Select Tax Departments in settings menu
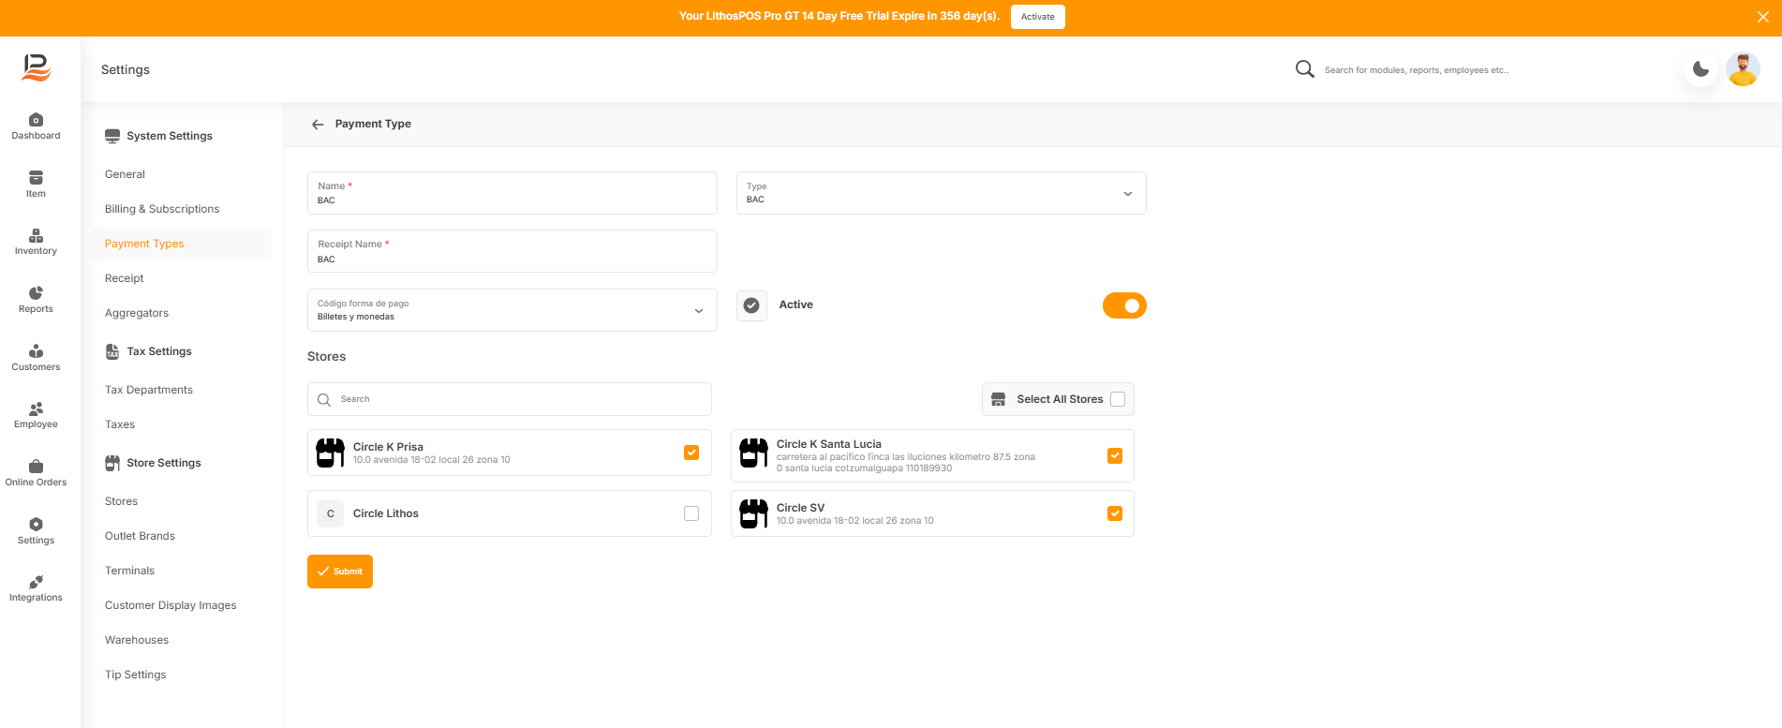This screenshot has height=728, width=1782. (x=149, y=390)
